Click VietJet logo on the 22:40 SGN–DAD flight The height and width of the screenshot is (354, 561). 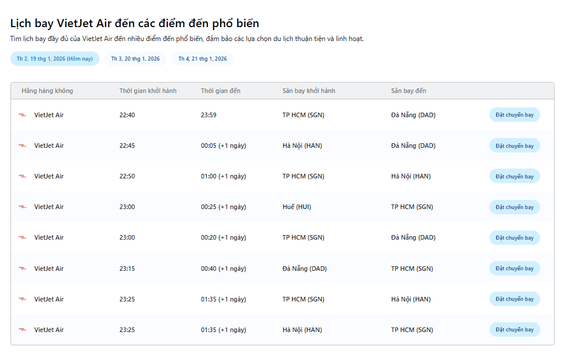pyautogui.click(x=23, y=115)
